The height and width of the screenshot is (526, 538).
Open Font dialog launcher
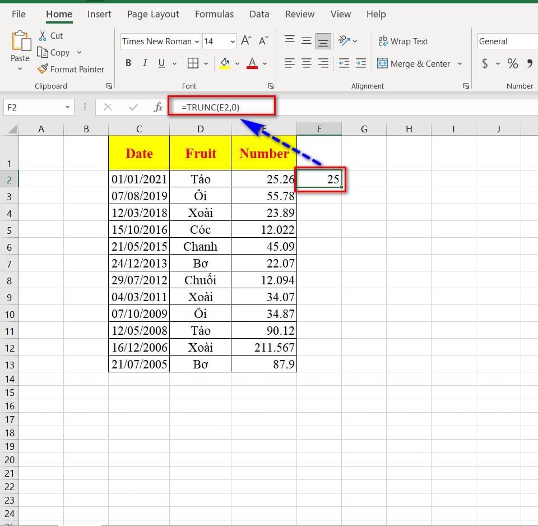[270, 86]
